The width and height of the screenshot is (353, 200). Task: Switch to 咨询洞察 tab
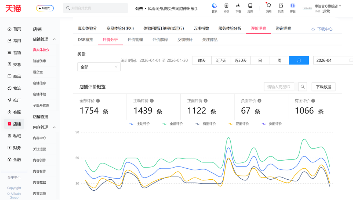click(283, 28)
